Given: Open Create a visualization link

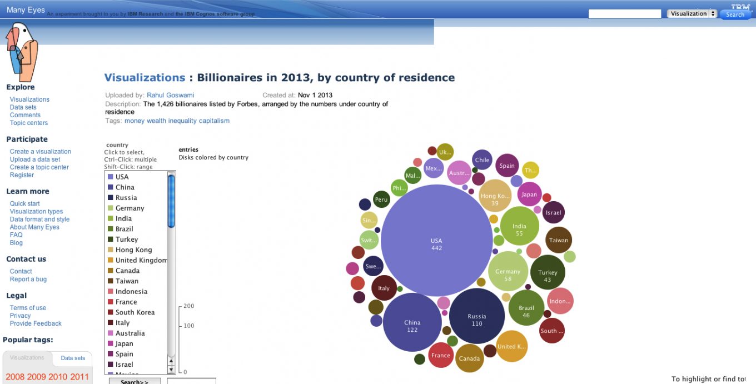Looking at the screenshot, I should 41,152.
